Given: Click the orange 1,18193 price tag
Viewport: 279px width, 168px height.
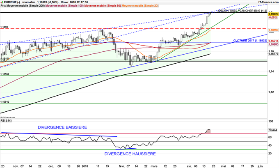Looking at the screenshot, I should pos(273,30).
